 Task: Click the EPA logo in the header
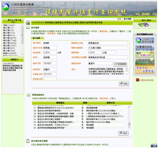(6, 7)
